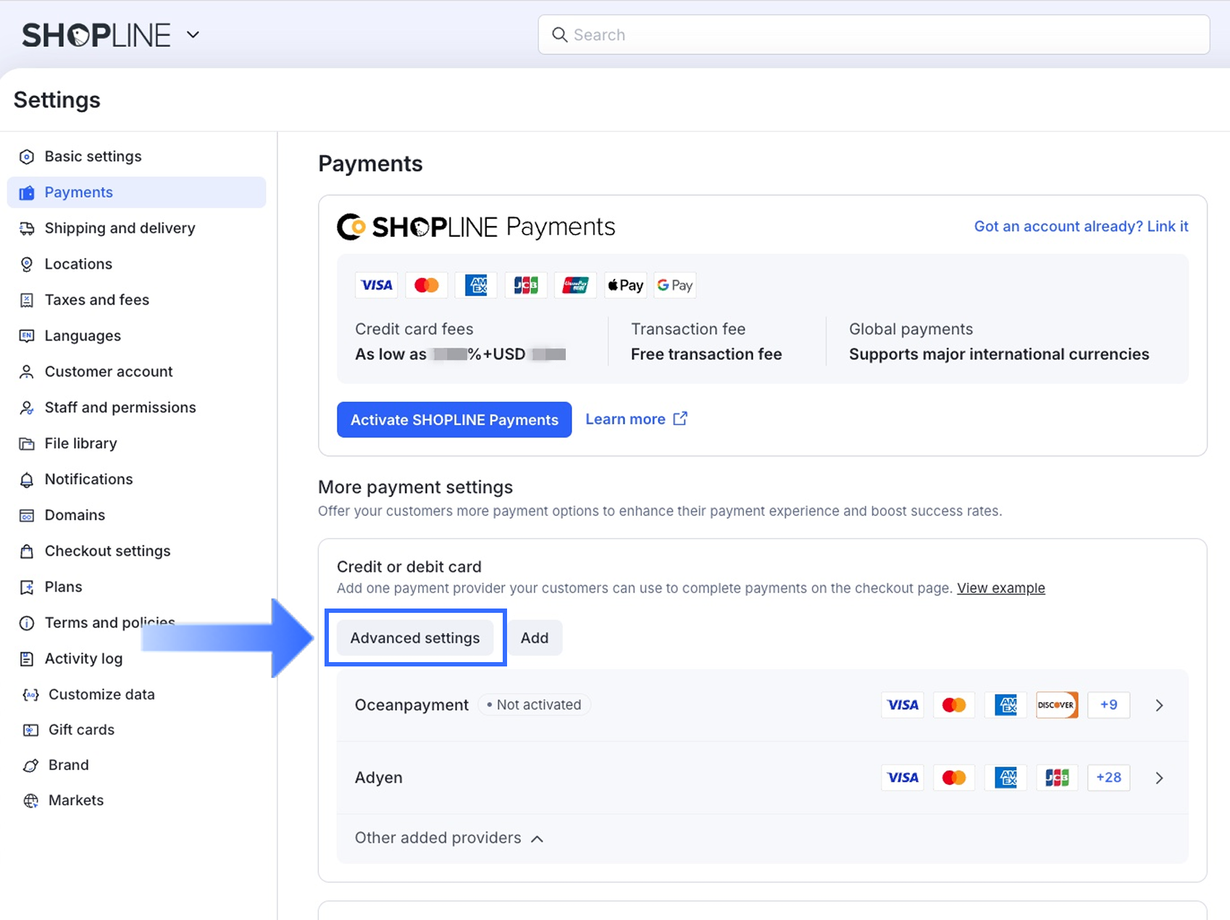The height and width of the screenshot is (920, 1230).
Task: Click the +28 card types badge for Adyen
Action: point(1108,777)
